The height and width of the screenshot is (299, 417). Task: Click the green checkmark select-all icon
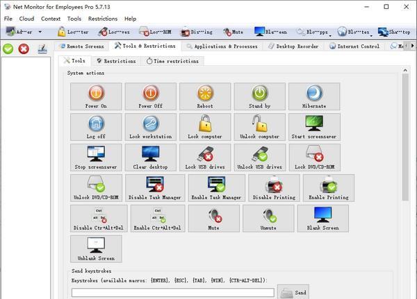click(x=8, y=49)
